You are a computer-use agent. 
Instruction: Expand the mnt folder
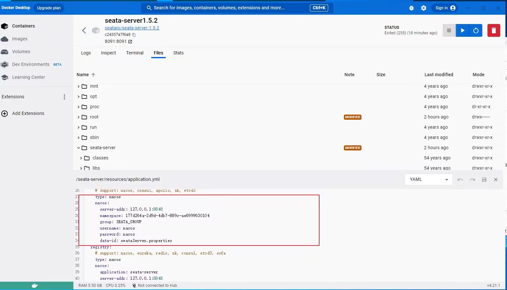click(79, 86)
